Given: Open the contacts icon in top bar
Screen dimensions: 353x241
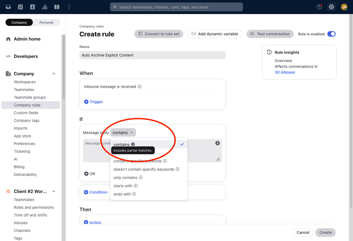Looking at the screenshot, I should click(x=33, y=7).
